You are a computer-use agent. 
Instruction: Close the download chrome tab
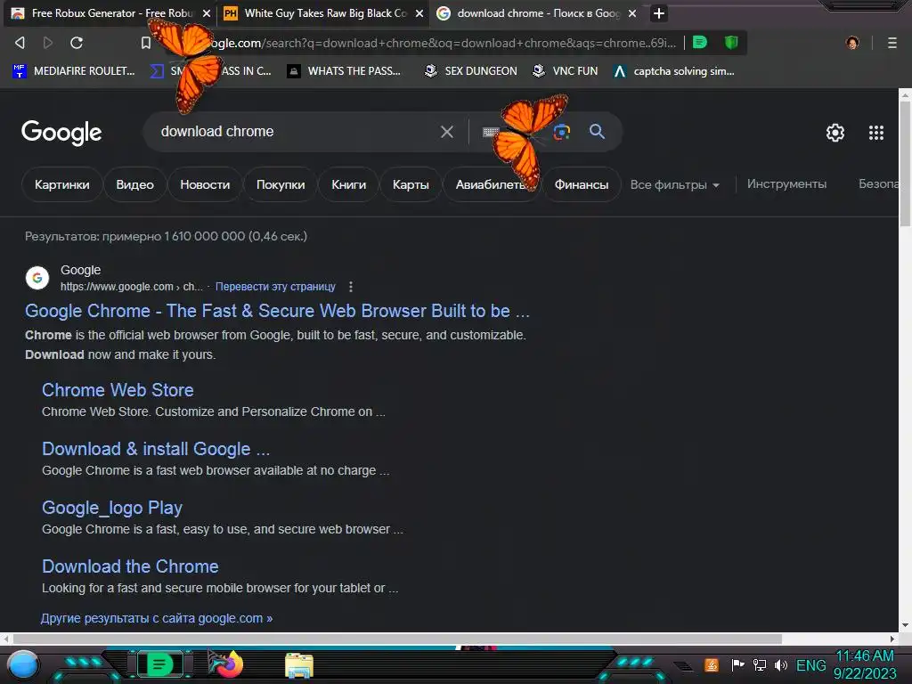pyautogui.click(x=632, y=12)
